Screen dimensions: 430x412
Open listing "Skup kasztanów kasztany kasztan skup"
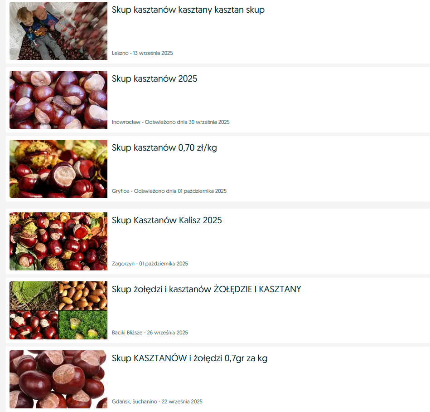click(188, 10)
